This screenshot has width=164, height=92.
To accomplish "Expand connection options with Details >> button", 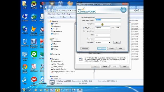I will (85, 49).
